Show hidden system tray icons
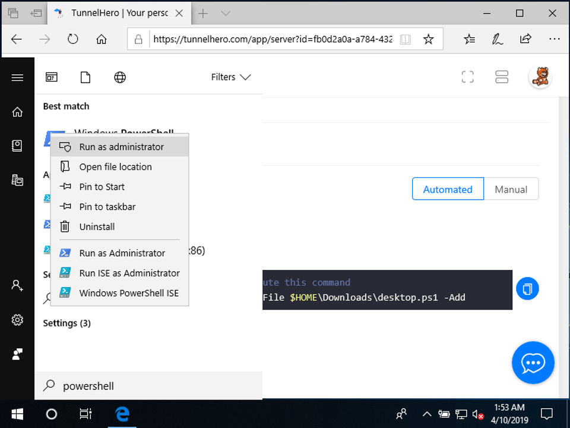Screen dimensions: 570x428 tap(426, 414)
